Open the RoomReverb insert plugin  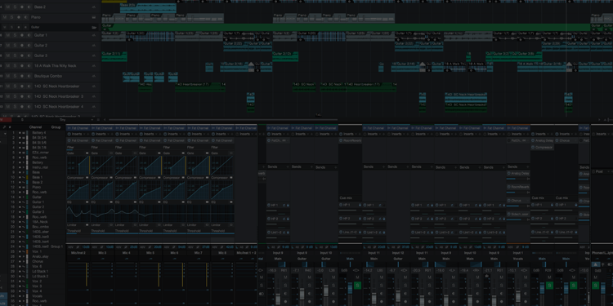[x=351, y=140]
